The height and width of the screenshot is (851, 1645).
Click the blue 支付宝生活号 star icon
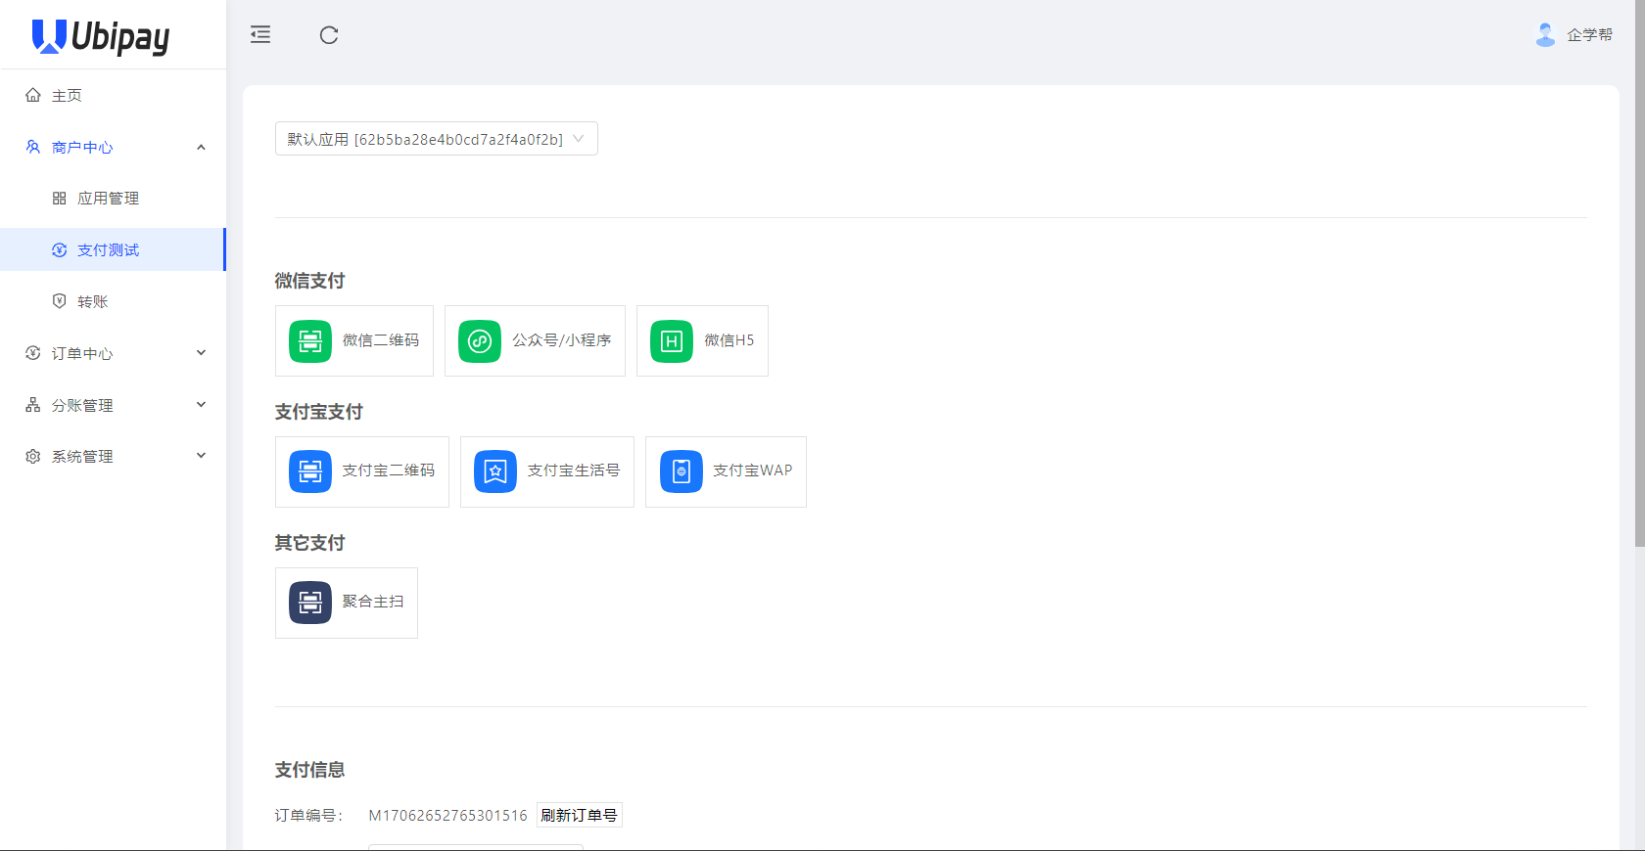[495, 471]
